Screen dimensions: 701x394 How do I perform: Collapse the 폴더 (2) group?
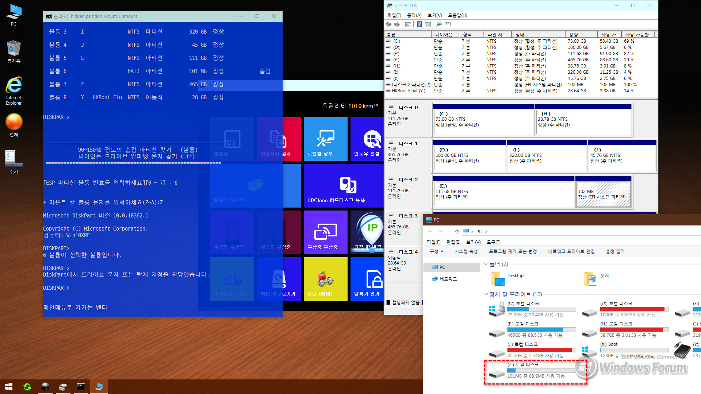486,264
